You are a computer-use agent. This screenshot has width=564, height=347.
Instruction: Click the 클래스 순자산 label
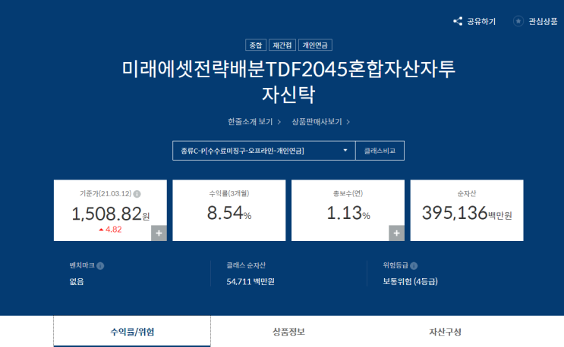tap(246, 265)
